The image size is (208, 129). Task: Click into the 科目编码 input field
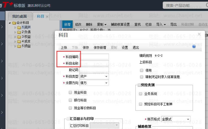click(x=94, y=57)
